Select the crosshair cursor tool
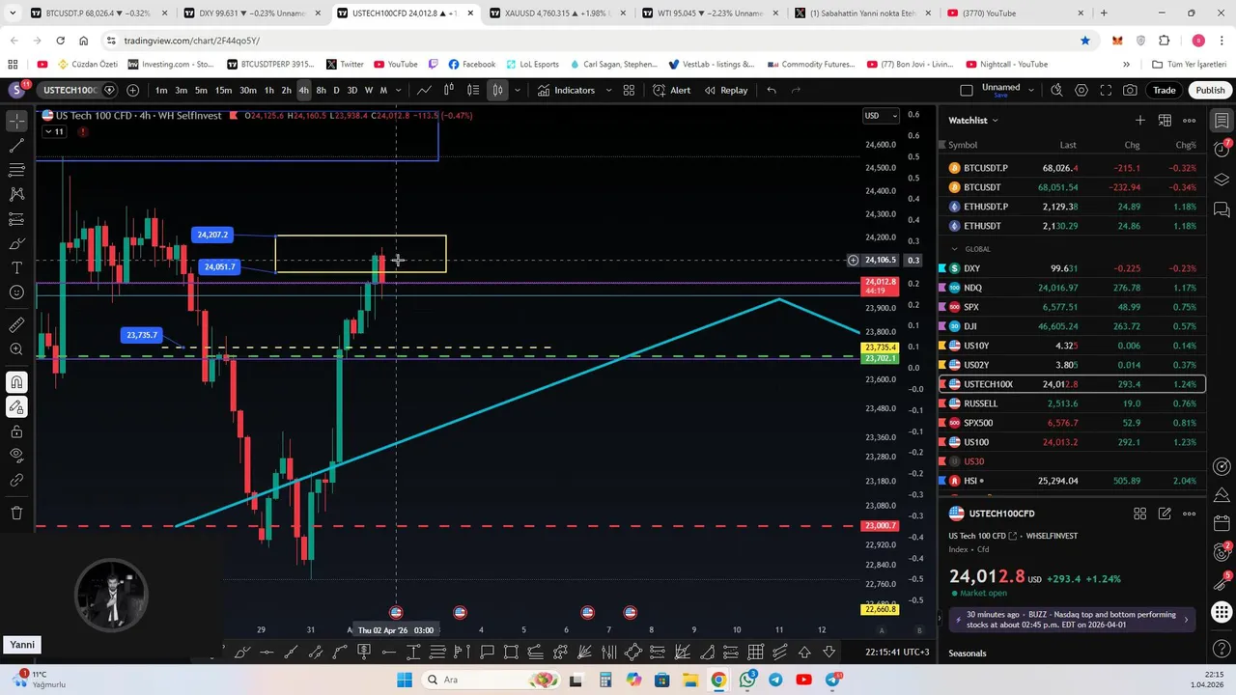 tap(16, 121)
